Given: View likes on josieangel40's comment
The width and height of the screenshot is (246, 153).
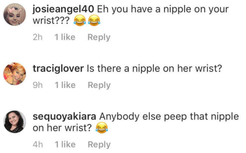Looking at the screenshot, I should (65, 37).
